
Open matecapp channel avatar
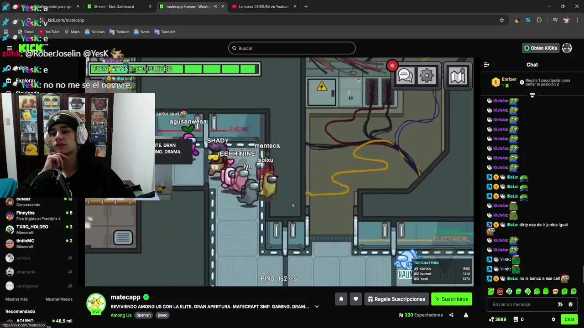(x=96, y=303)
